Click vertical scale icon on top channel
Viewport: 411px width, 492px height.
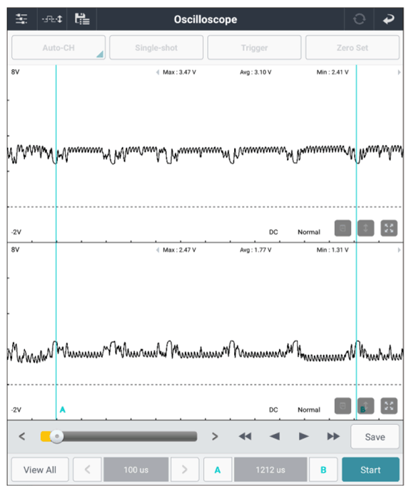(365, 228)
